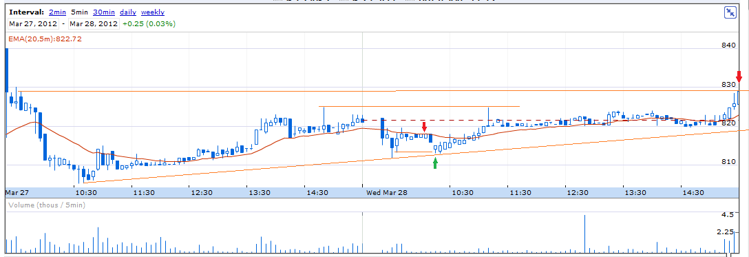Viewport: 749px width, 257px height.
Task: Edit the Mar 28, 2012 end date field
Action: point(94,23)
